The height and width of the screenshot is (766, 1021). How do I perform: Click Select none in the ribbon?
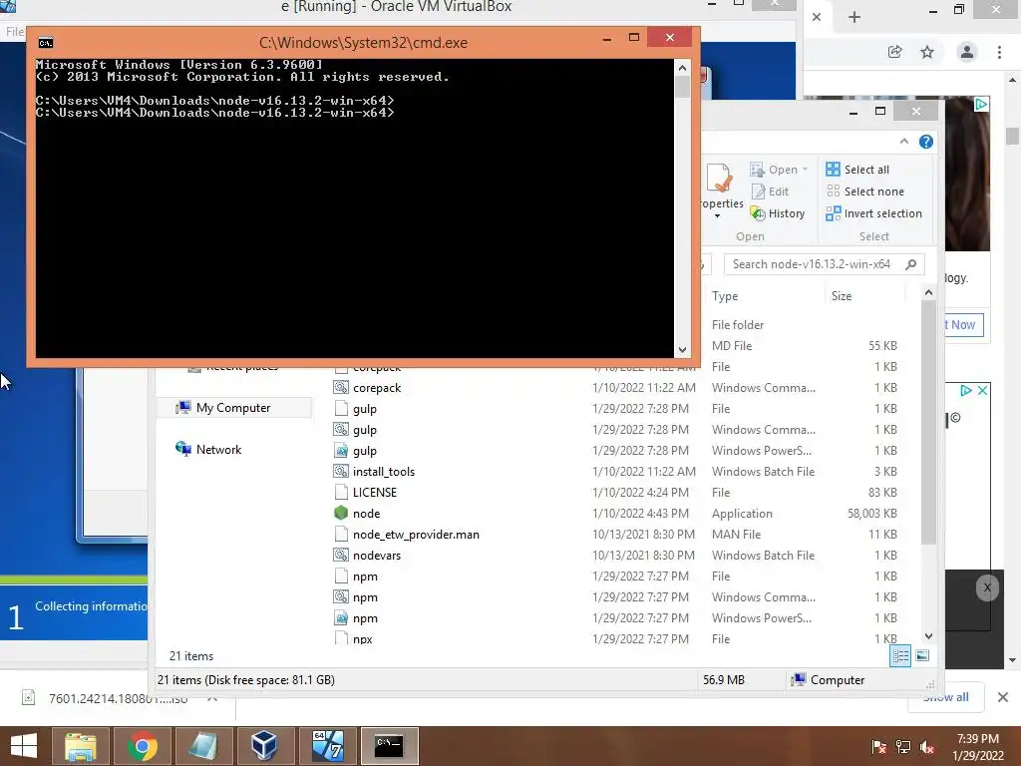click(x=865, y=191)
